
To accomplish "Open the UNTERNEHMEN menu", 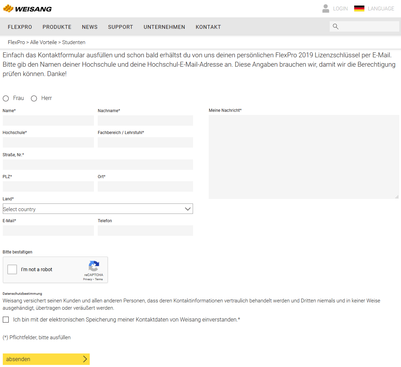I will click(x=164, y=27).
